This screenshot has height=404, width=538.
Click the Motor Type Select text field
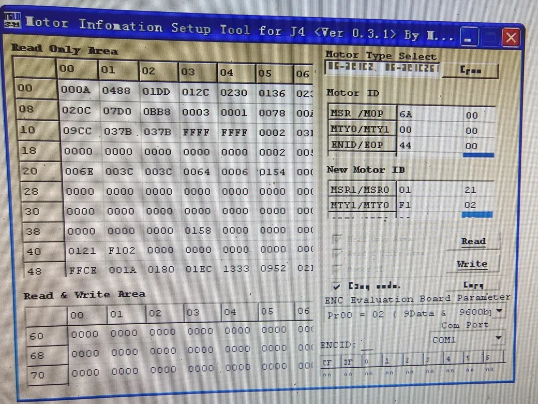(x=383, y=67)
